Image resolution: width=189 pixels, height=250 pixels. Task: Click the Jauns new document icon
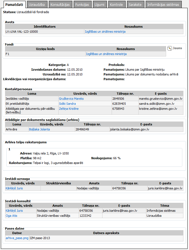point(169,48)
